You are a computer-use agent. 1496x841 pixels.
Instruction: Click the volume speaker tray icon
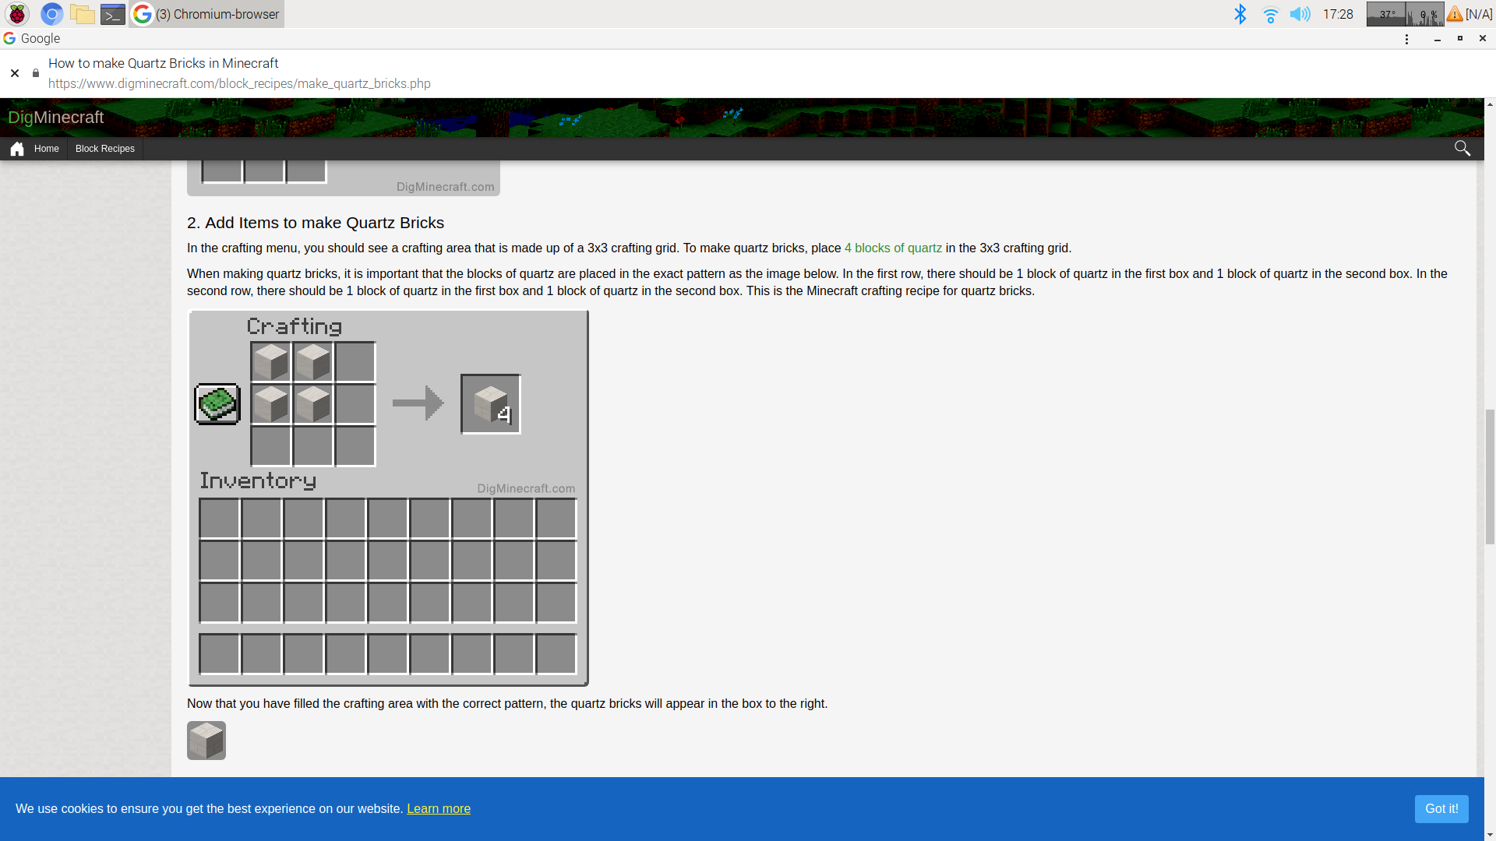pyautogui.click(x=1300, y=14)
